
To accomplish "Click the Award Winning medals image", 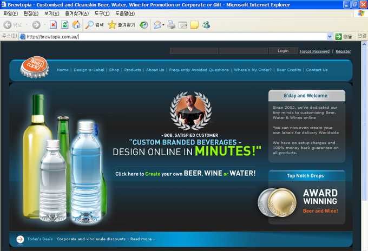I will pos(277,202).
